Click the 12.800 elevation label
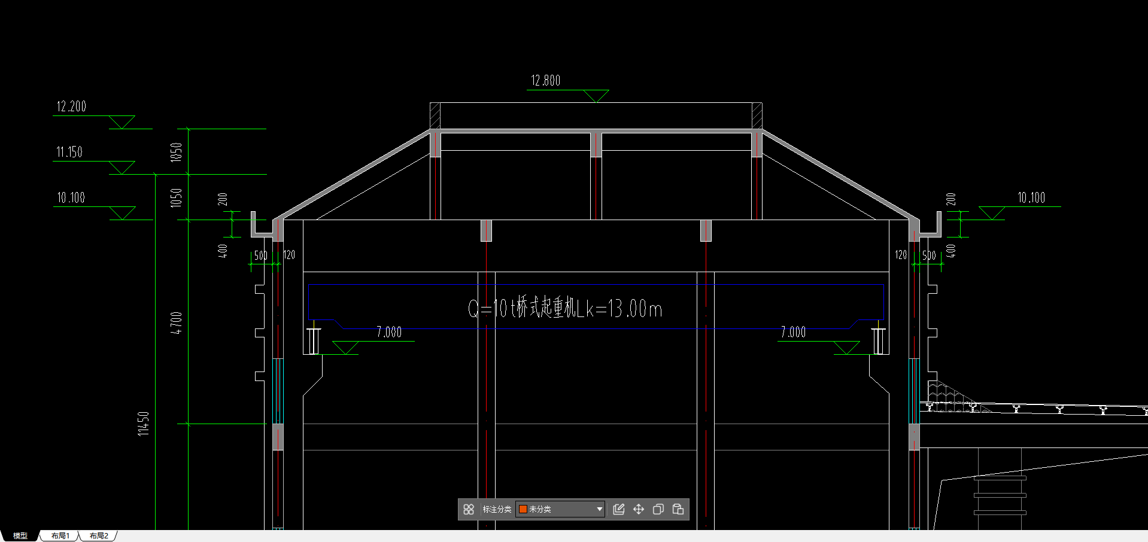The height and width of the screenshot is (542, 1148). click(x=546, y=81)
